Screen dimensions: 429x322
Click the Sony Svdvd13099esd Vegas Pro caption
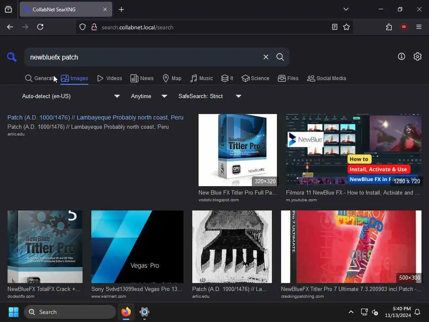[137, 289]
